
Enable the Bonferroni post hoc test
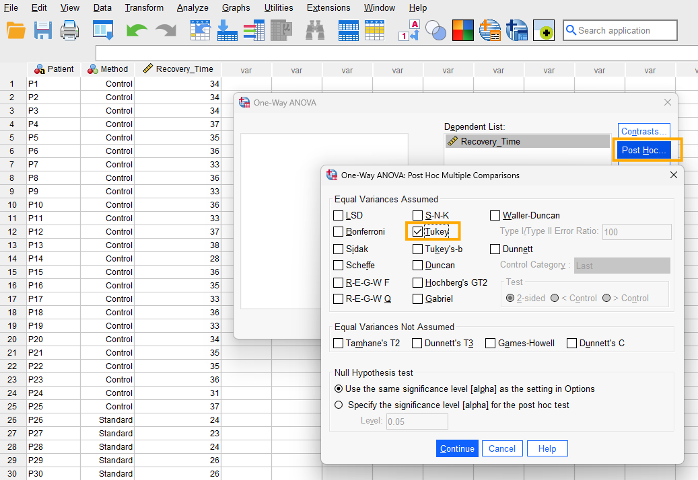[x=339, y=232]
